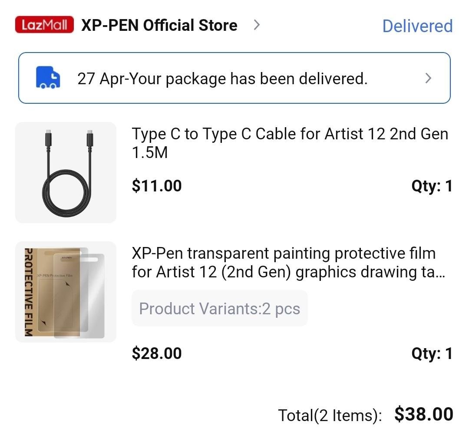The height and width of the screenshot is (438, 469).
Task: Open delivery details from the package banner
Action: click(234, 78)
